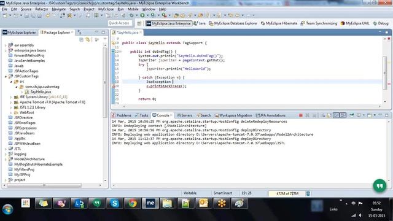Switch to the Tasks tab
This screenshot has width=393, height=221.
(x=142, y=115)
